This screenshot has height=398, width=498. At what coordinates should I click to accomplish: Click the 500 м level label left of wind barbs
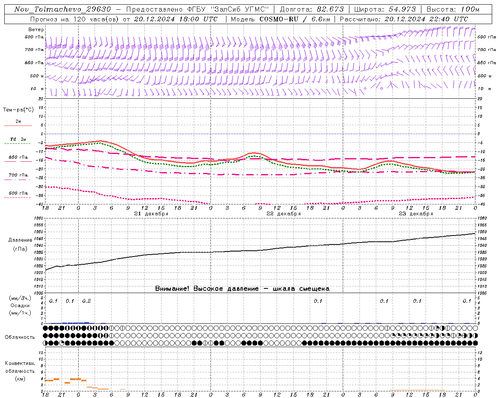point(37,76)
